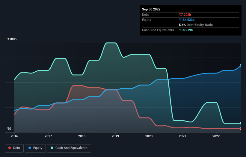Click the 2016 x-axis label

pos(14,136)
